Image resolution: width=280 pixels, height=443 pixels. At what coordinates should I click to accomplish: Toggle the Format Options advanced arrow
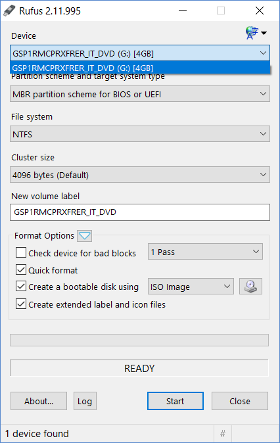click(x=85, y=235)
